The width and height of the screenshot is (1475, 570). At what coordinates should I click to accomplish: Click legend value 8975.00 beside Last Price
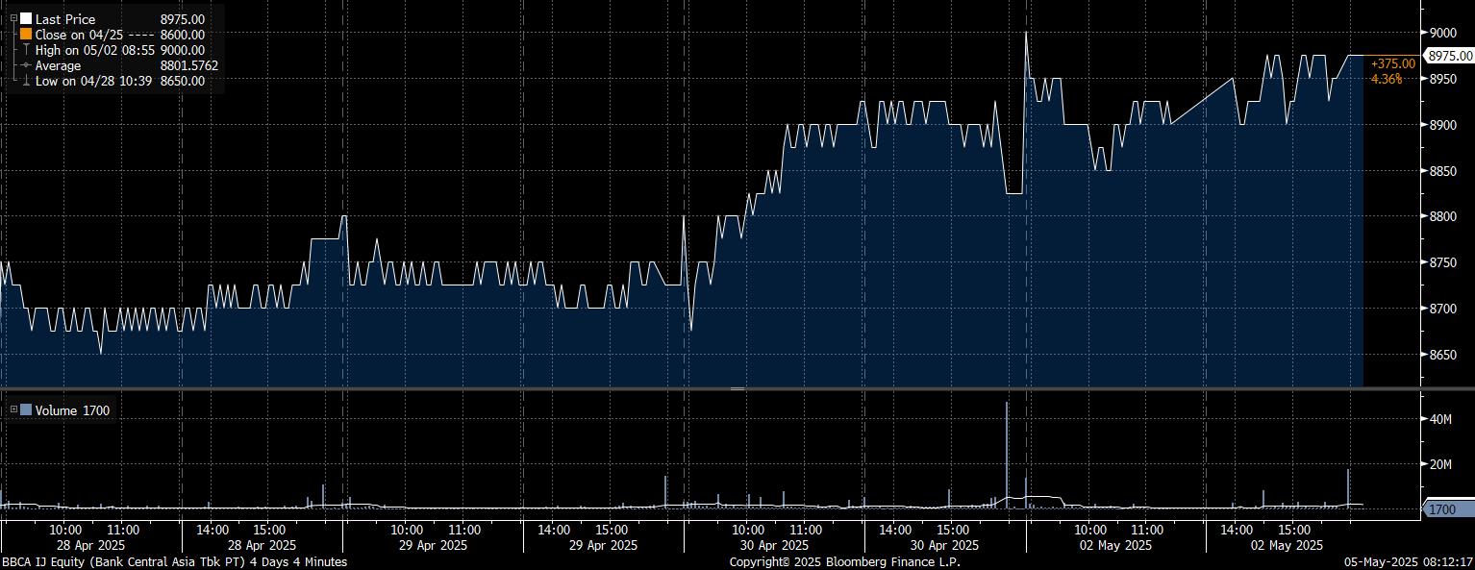tap(183, 19)
